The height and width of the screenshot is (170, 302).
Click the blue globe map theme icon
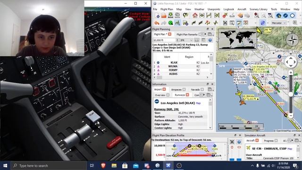click(x=262, y=23)
